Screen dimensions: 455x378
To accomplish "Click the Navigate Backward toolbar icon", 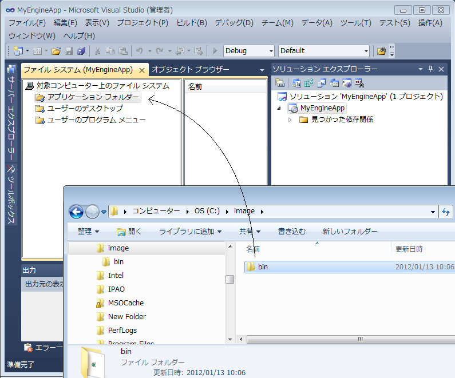I will coord(180,51).
